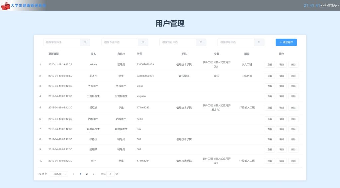Click the 2020-11-29 19:42:22 date cell
The image size is (340, 188).
[60, 65]
